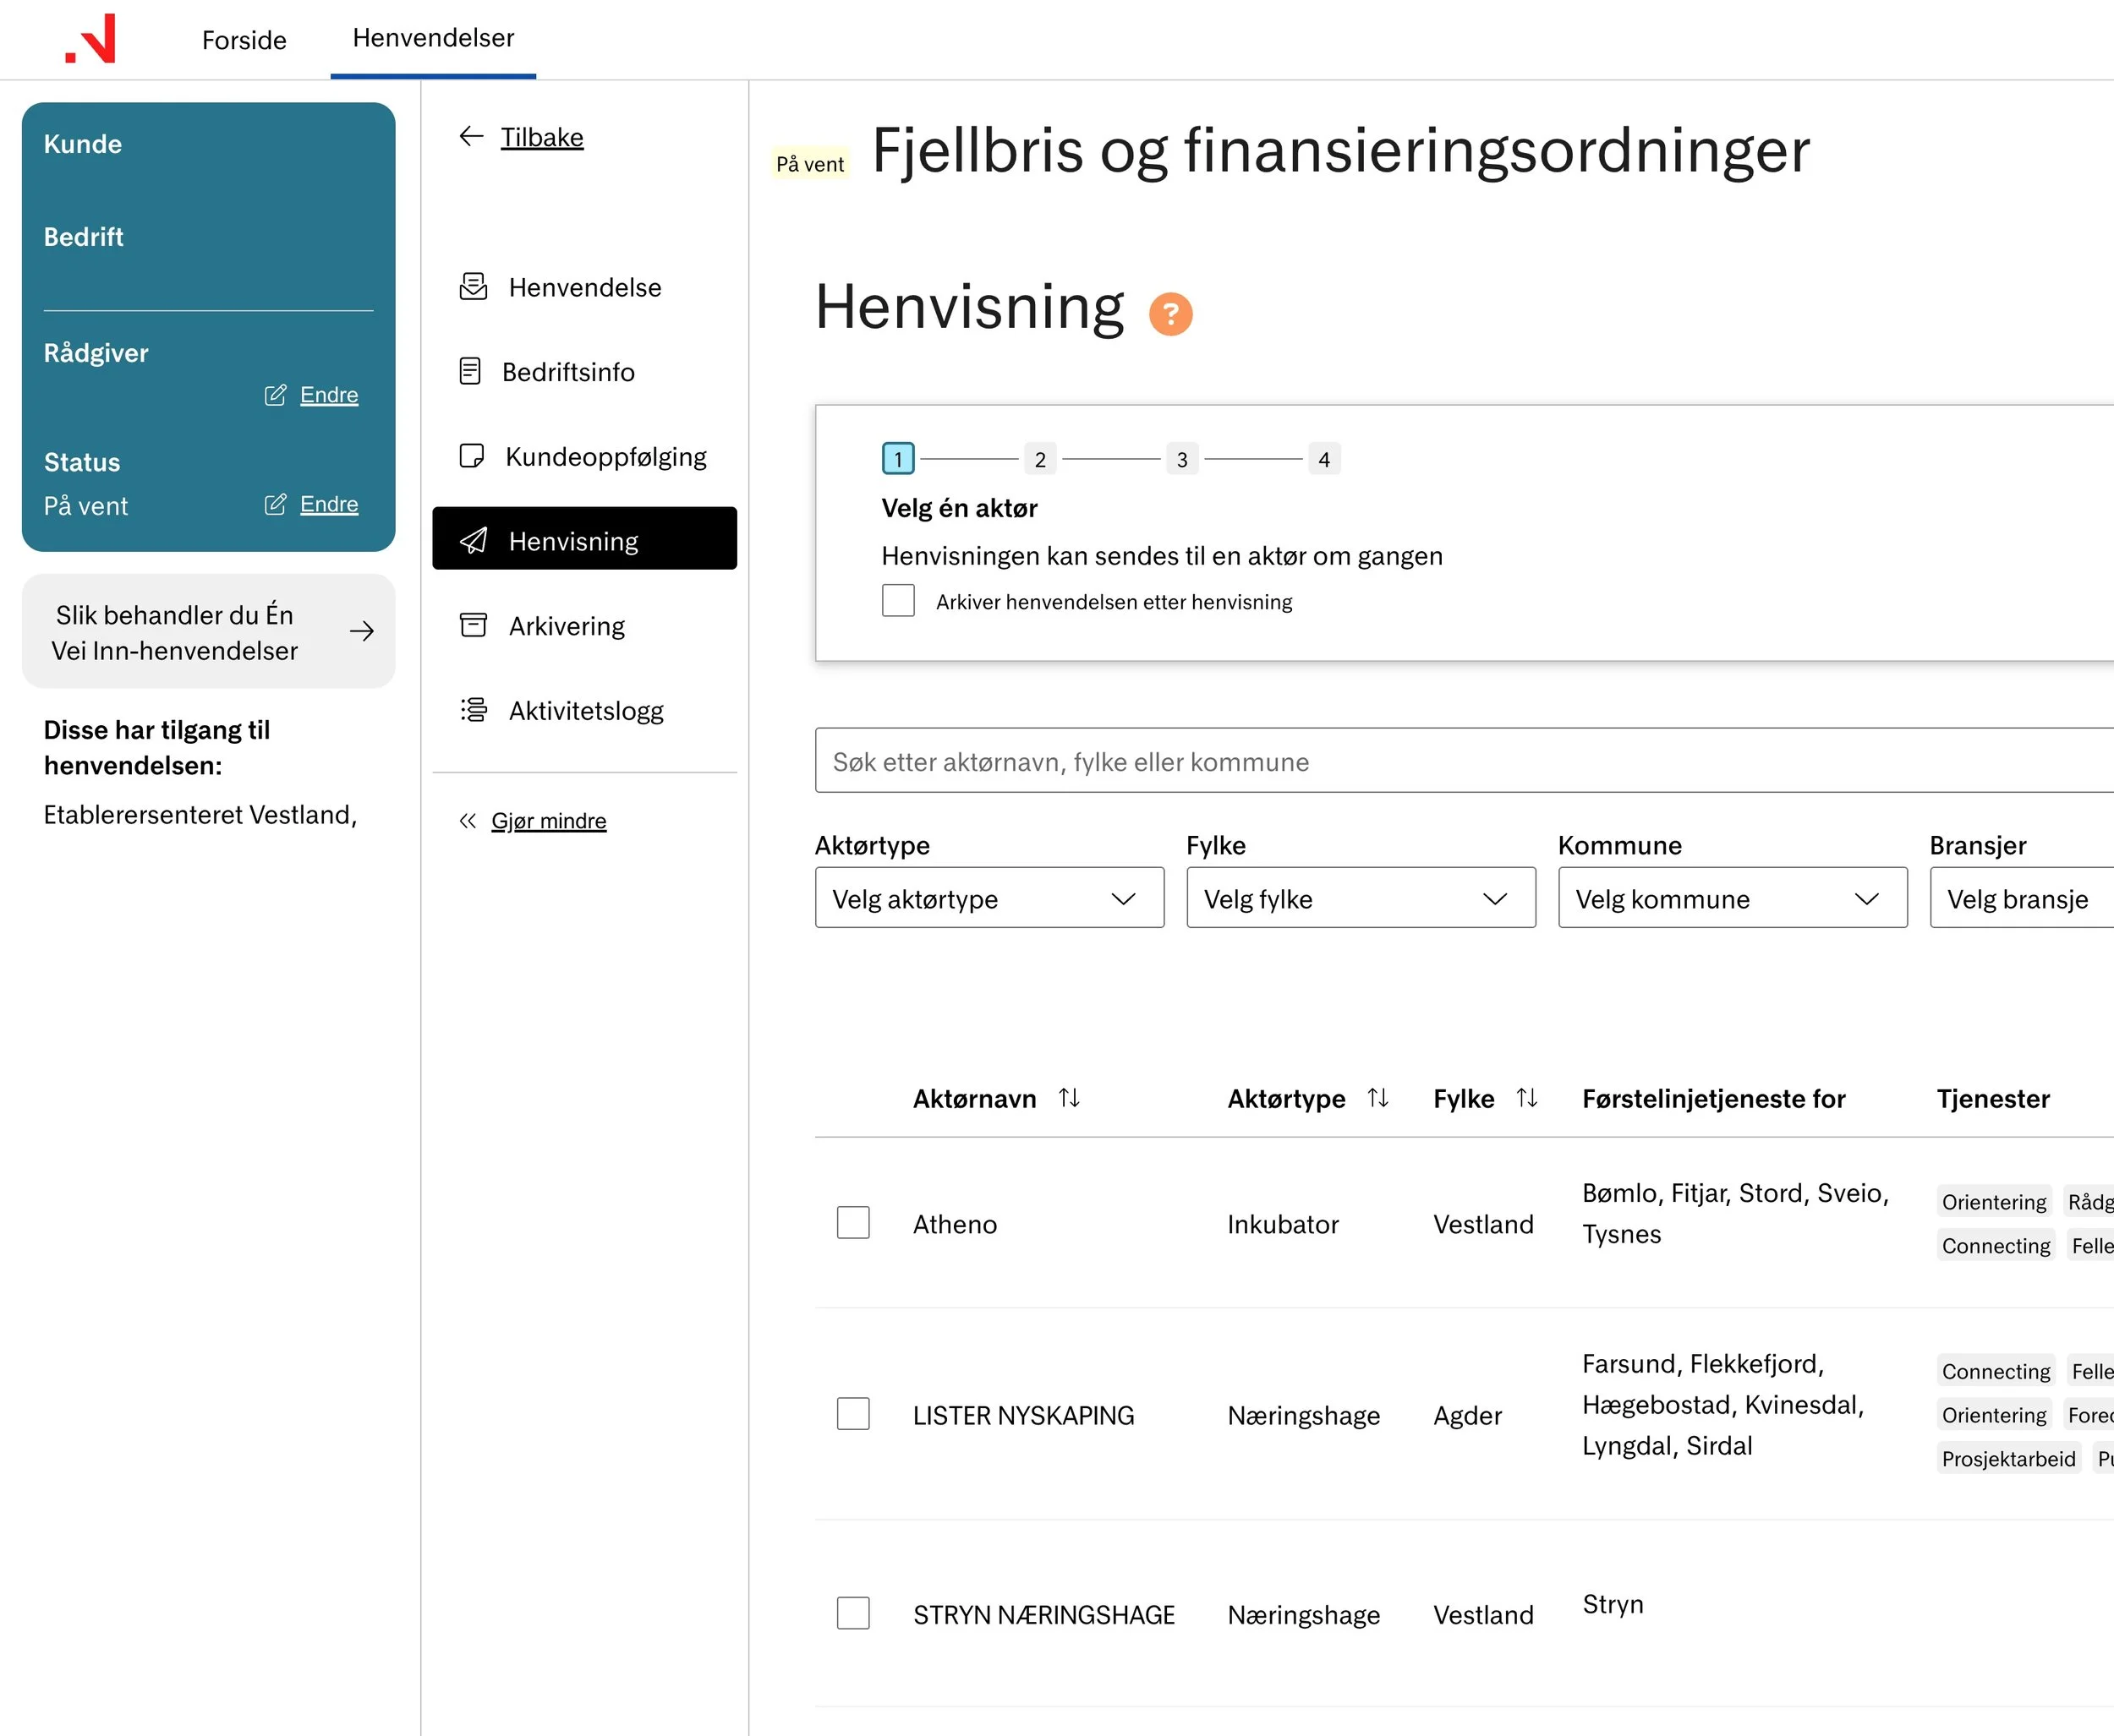Click the orange help question mark icon

click(x=1169, y=314)
